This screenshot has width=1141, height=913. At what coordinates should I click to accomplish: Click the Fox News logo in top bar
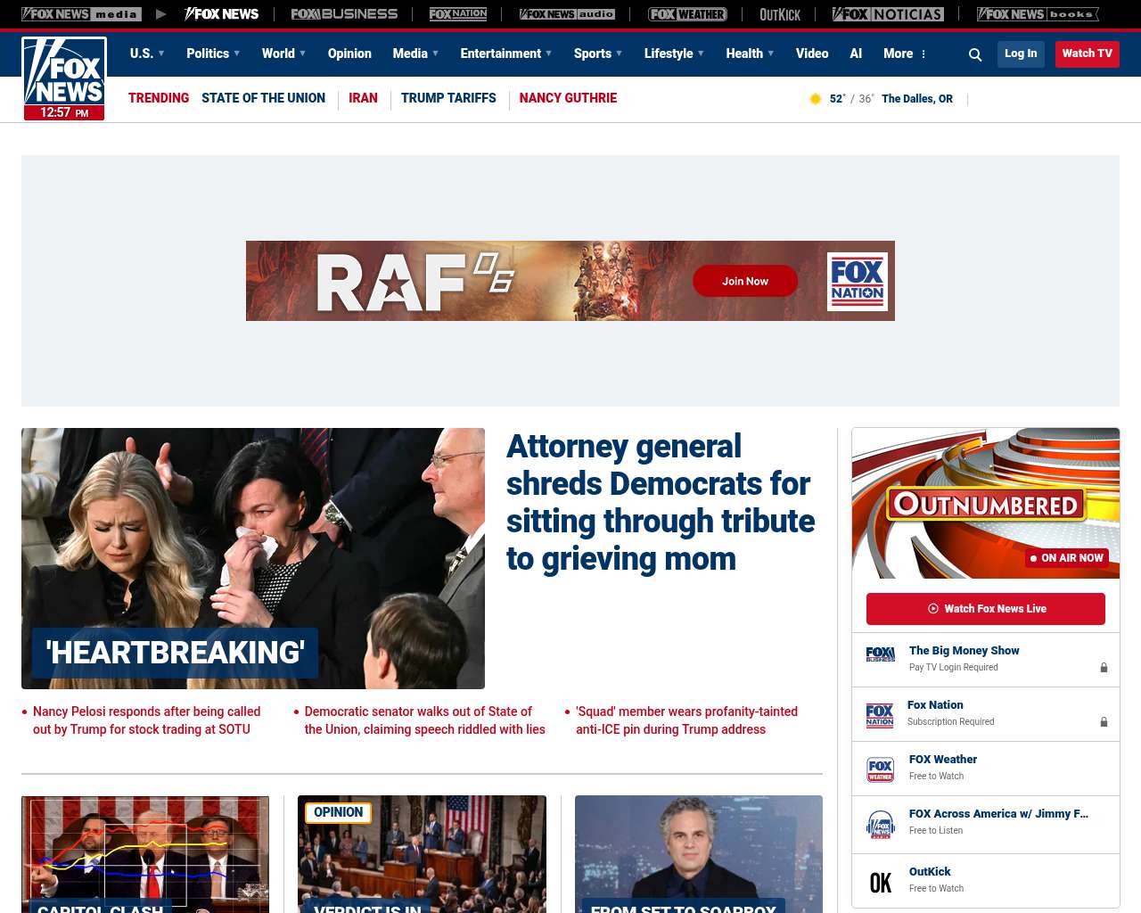[221, 14]
